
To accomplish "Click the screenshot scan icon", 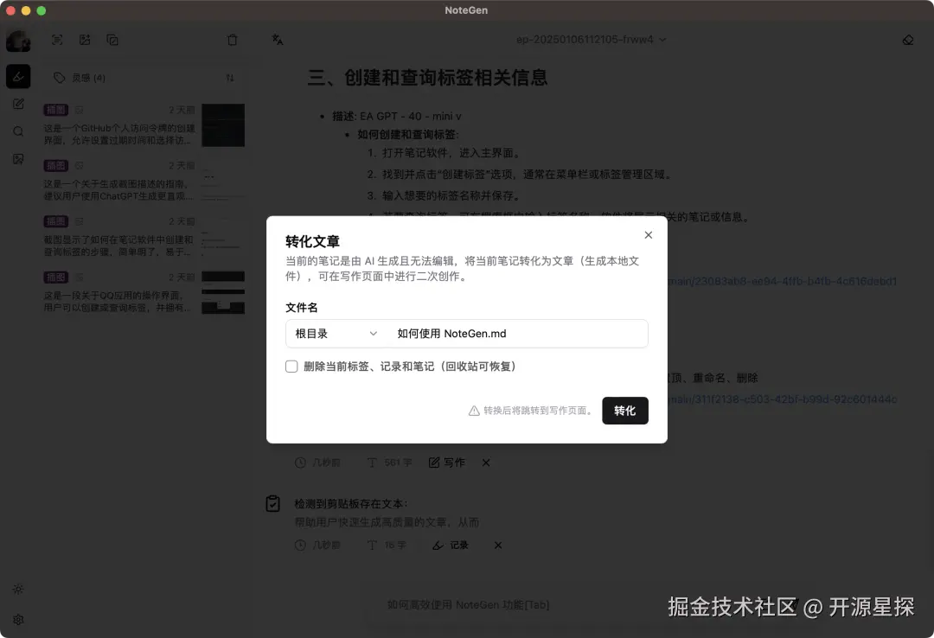I will (x=57, y=40).
